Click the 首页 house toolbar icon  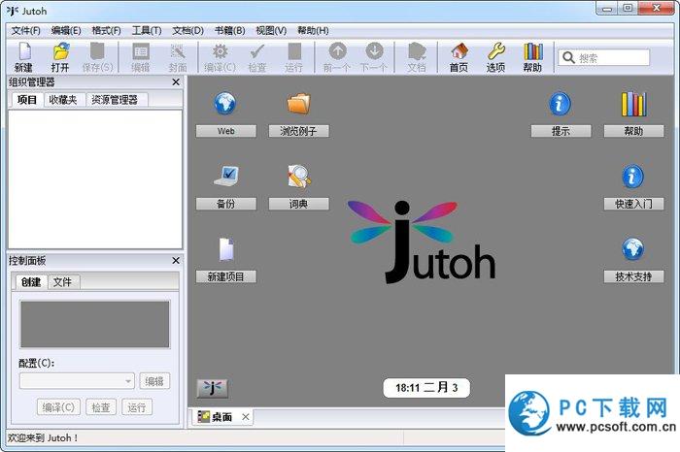click(459, 51)
